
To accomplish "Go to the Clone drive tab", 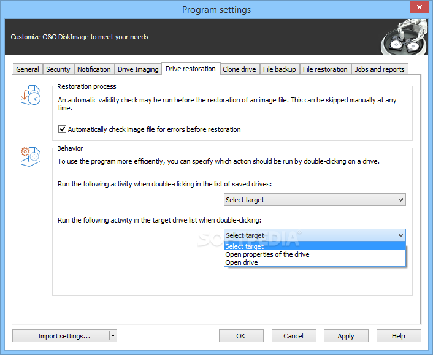I will pyautogui.click(x=239, y=69).
